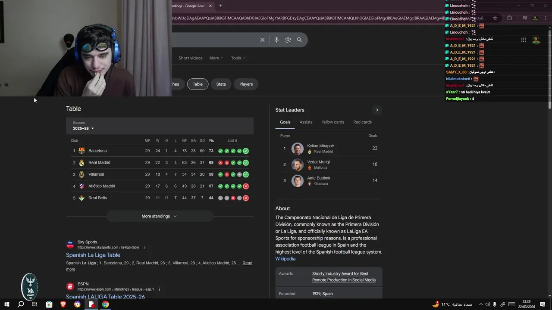Screen dimensions: 552x310
Task: Select the Goals stat tab
Action: (x=285, y=122)
